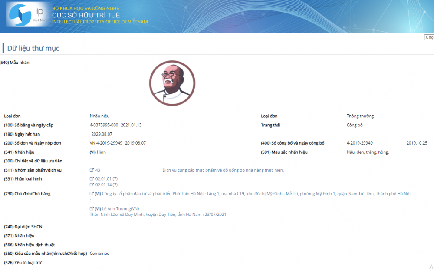Click Trạng thái label

point(270,125)
